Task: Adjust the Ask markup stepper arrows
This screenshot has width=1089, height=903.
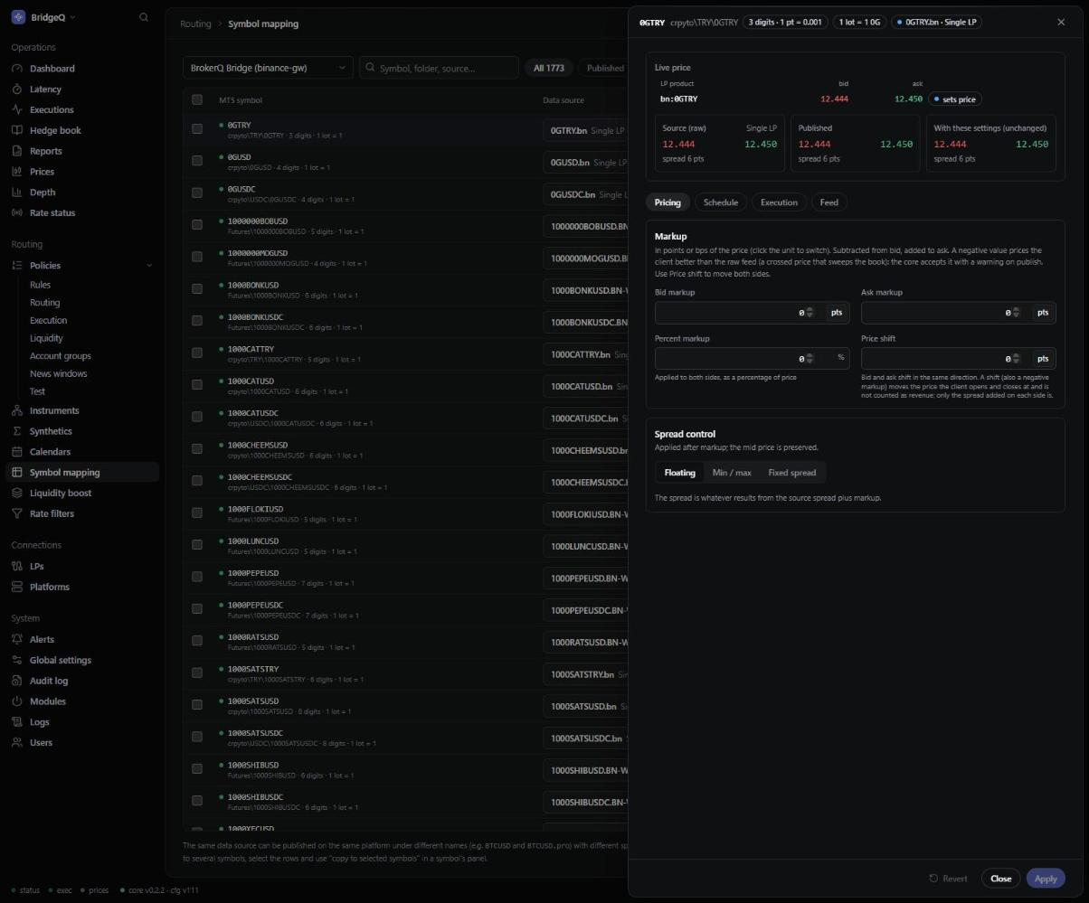Action: (x=1016, y=313)
